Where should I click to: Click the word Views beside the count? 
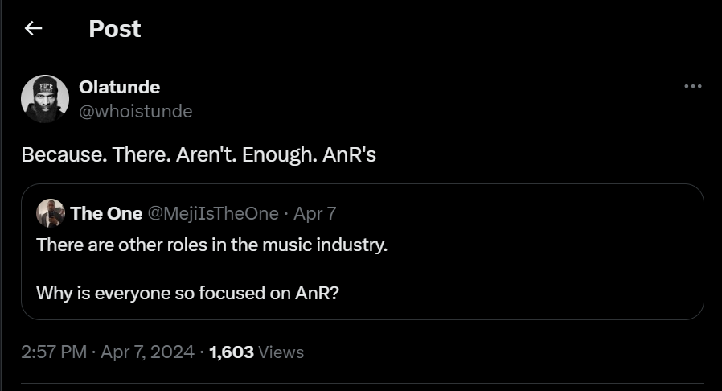281,352
